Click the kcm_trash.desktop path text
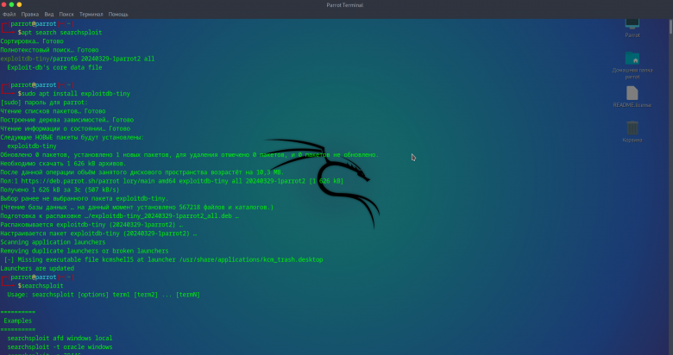Screen dimensions: 673x355 coord(251,260)
